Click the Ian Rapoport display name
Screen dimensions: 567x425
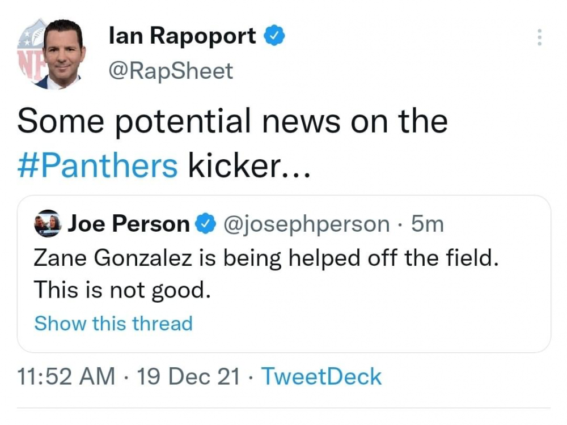click(x=182, y=37)
